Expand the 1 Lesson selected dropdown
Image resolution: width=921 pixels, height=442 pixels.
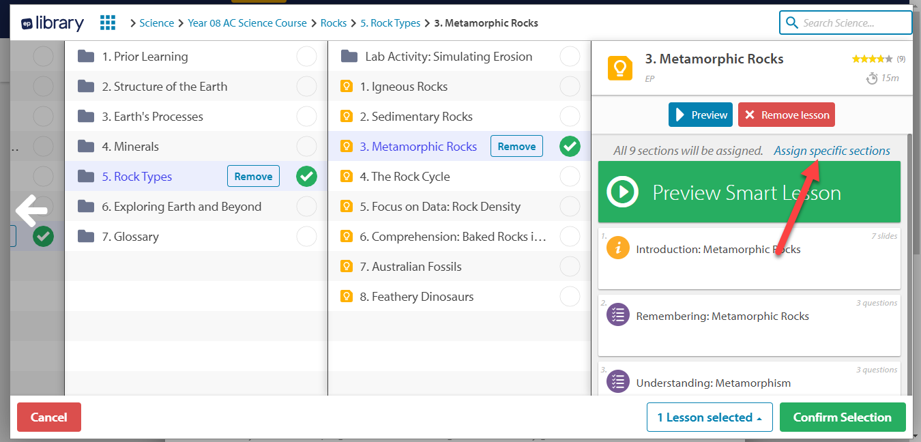710,417
